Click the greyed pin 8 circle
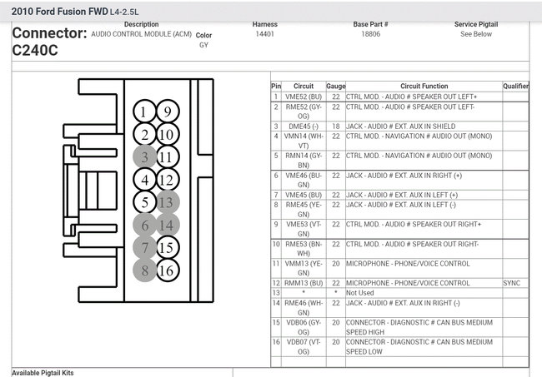Screen dimensions: 542x377 point(144,270)
